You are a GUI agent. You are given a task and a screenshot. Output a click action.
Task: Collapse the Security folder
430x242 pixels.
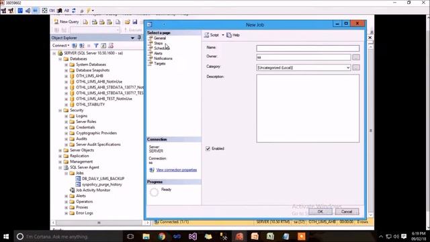pyautogui.click(x=60, y=110)
